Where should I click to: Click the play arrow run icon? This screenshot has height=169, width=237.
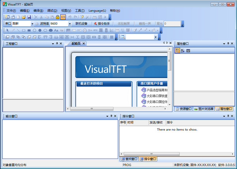click(105, 17)
